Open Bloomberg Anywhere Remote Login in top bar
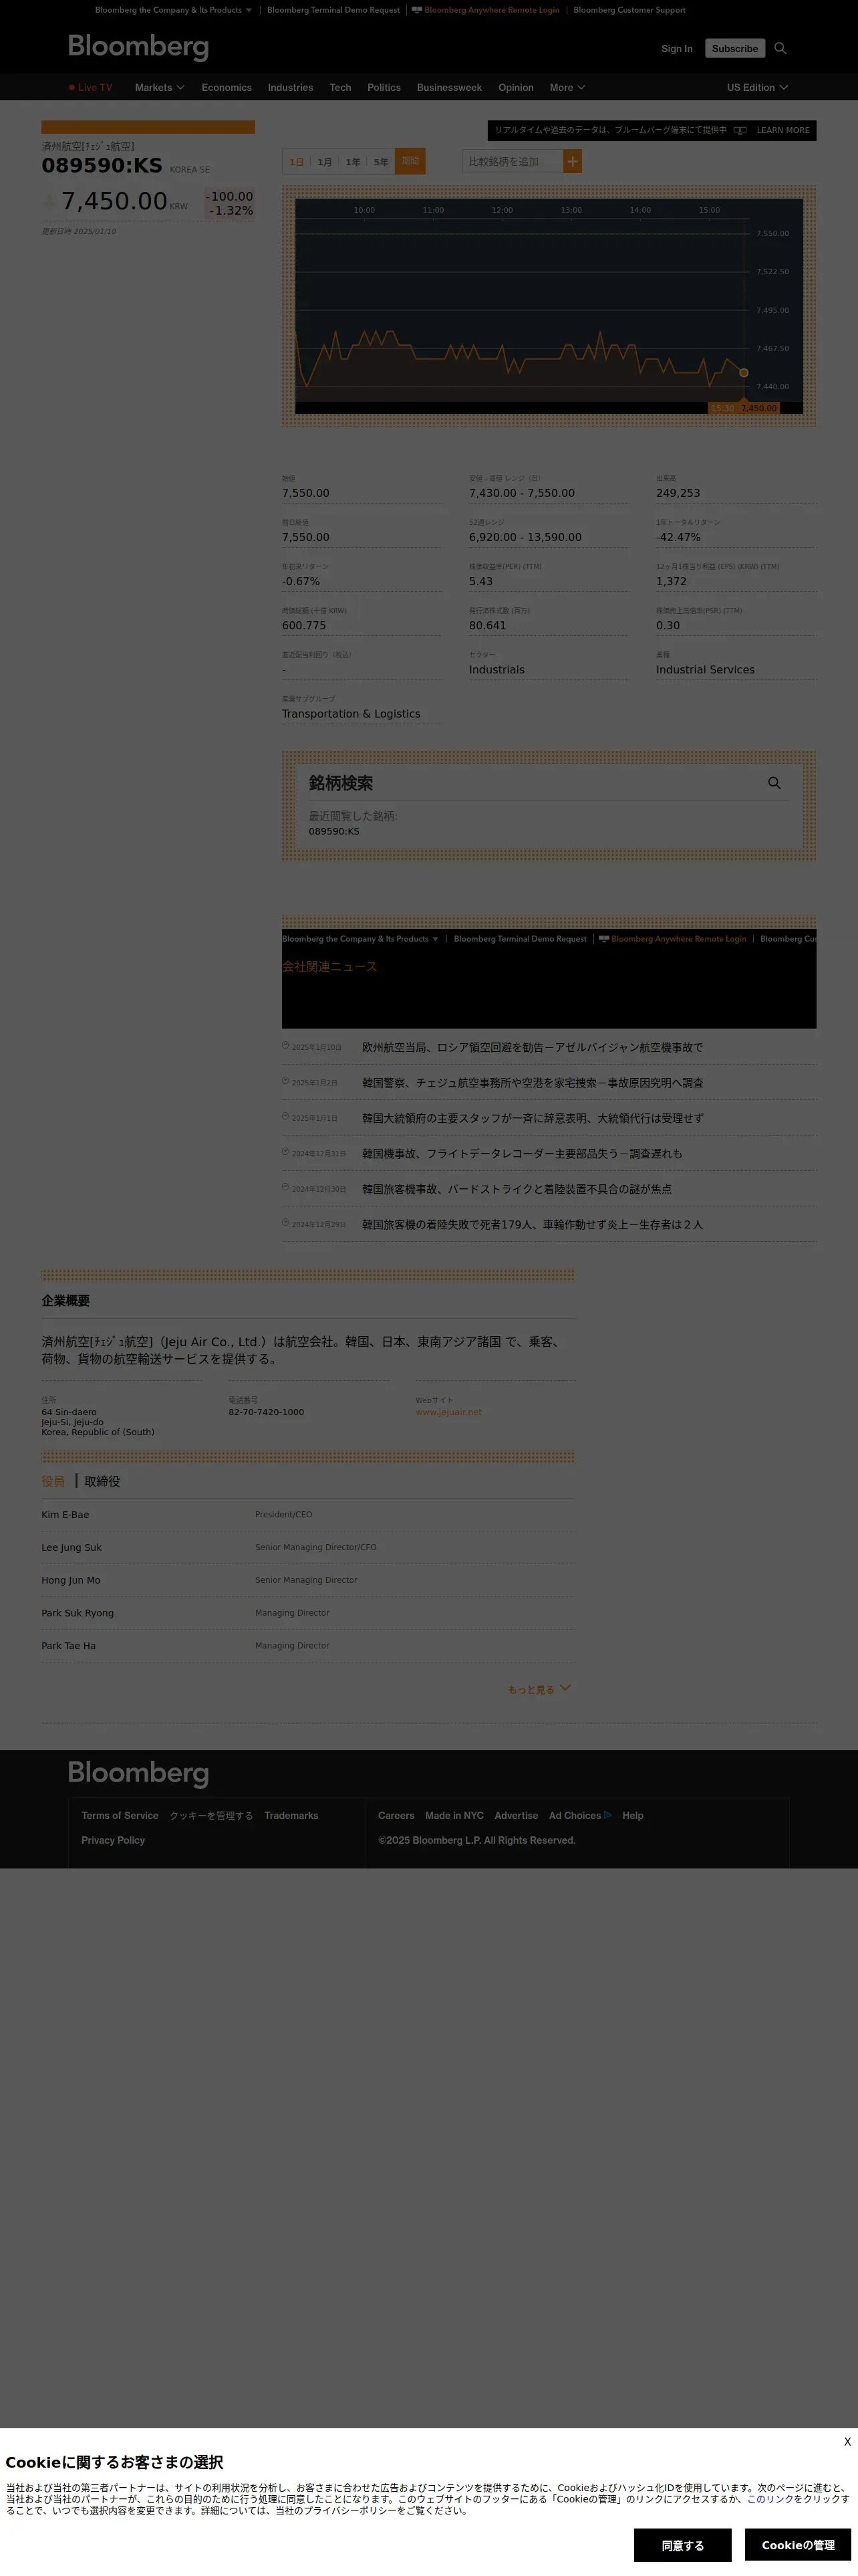The height and width of the screenshot is (2576, 858). 485,10
